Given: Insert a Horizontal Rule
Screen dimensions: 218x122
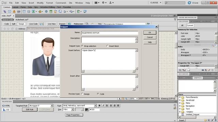Looking at the screenshot, I should pos(19,12).
